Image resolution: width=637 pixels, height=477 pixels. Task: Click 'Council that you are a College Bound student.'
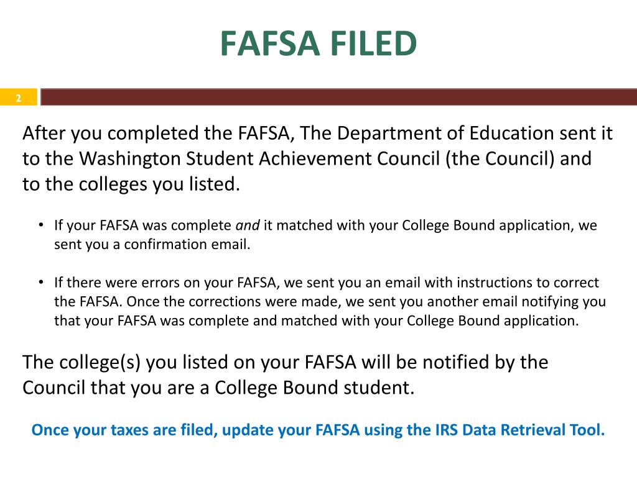click(218, 388)
